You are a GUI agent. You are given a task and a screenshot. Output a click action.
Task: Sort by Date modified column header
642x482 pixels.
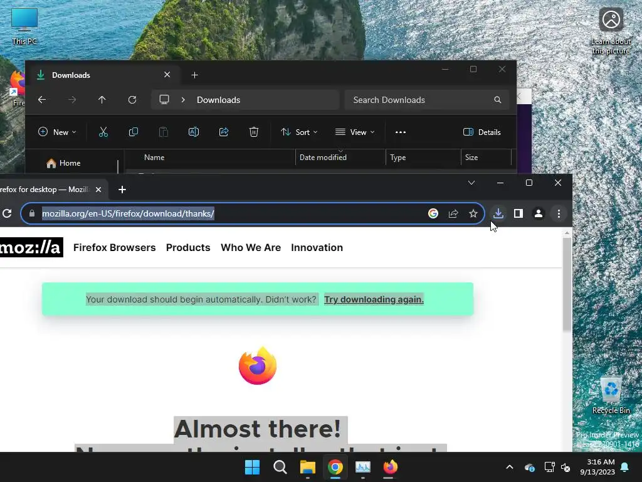point(340,158)
